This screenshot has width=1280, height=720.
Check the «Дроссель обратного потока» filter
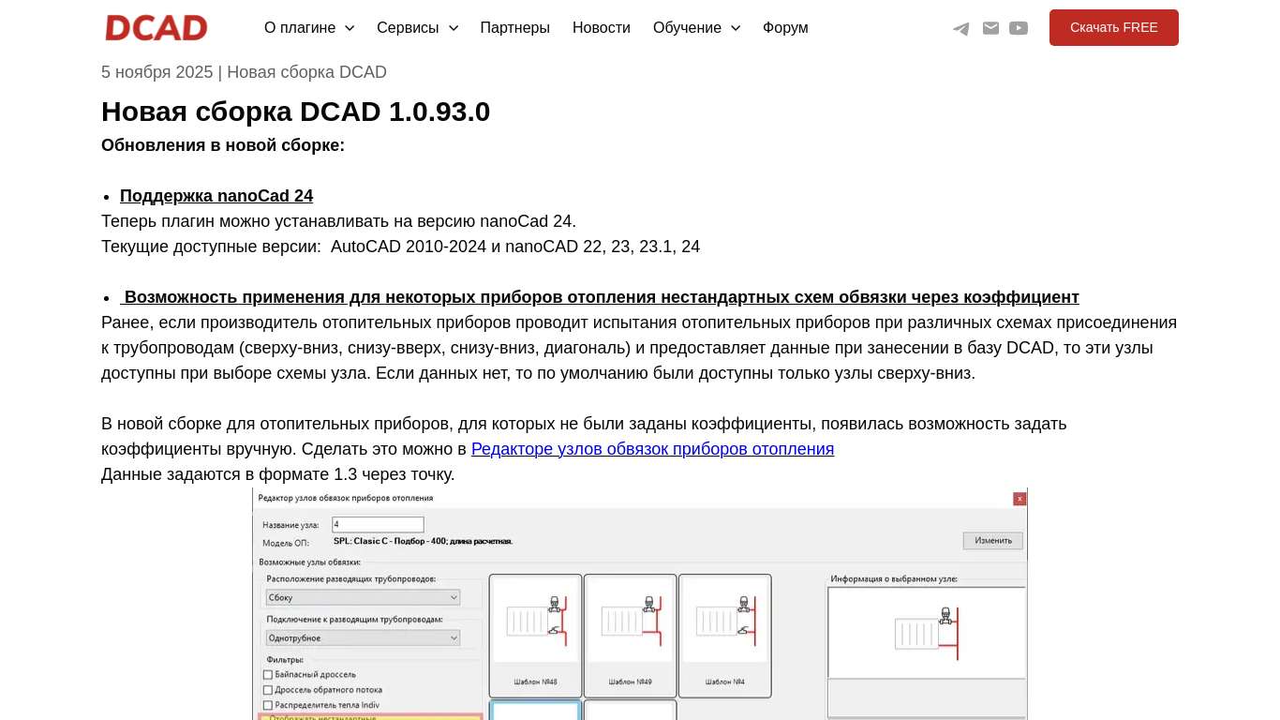268,690
